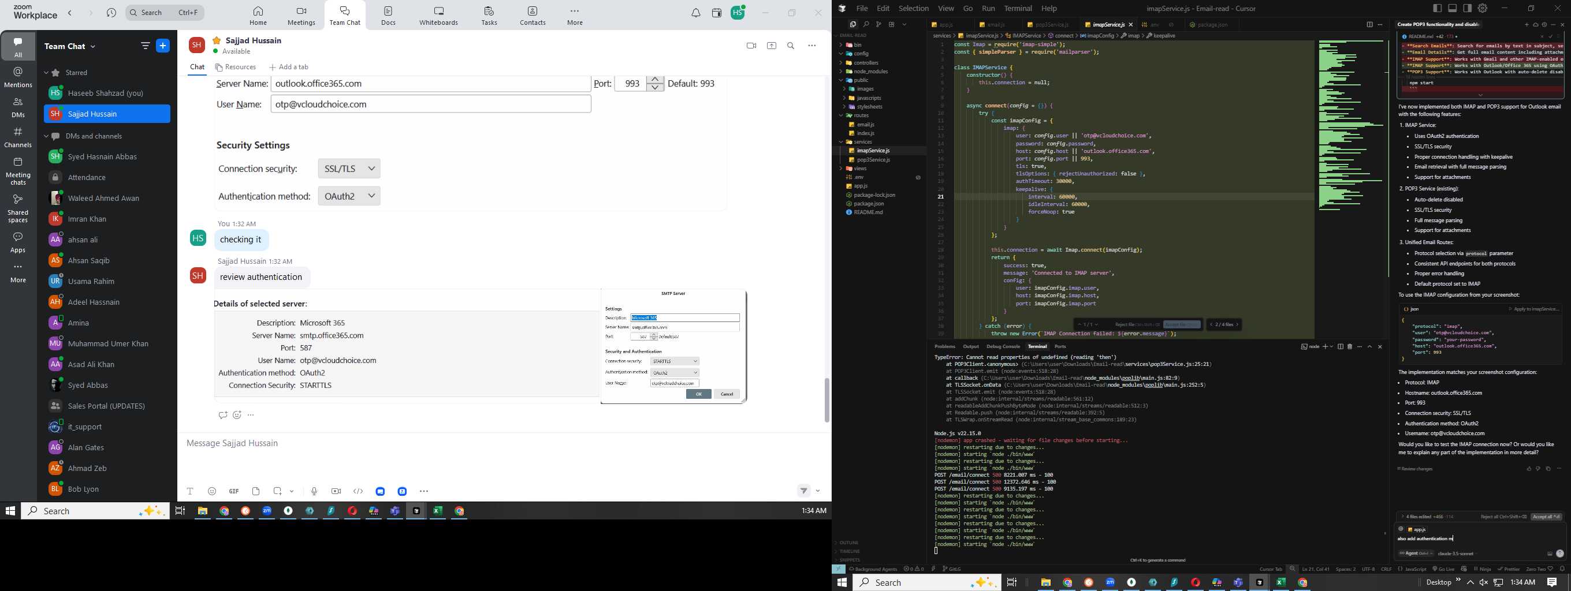1571x591 pixels.
Task: Split Cursor editor right
Action: click(x=1369, y=24)
